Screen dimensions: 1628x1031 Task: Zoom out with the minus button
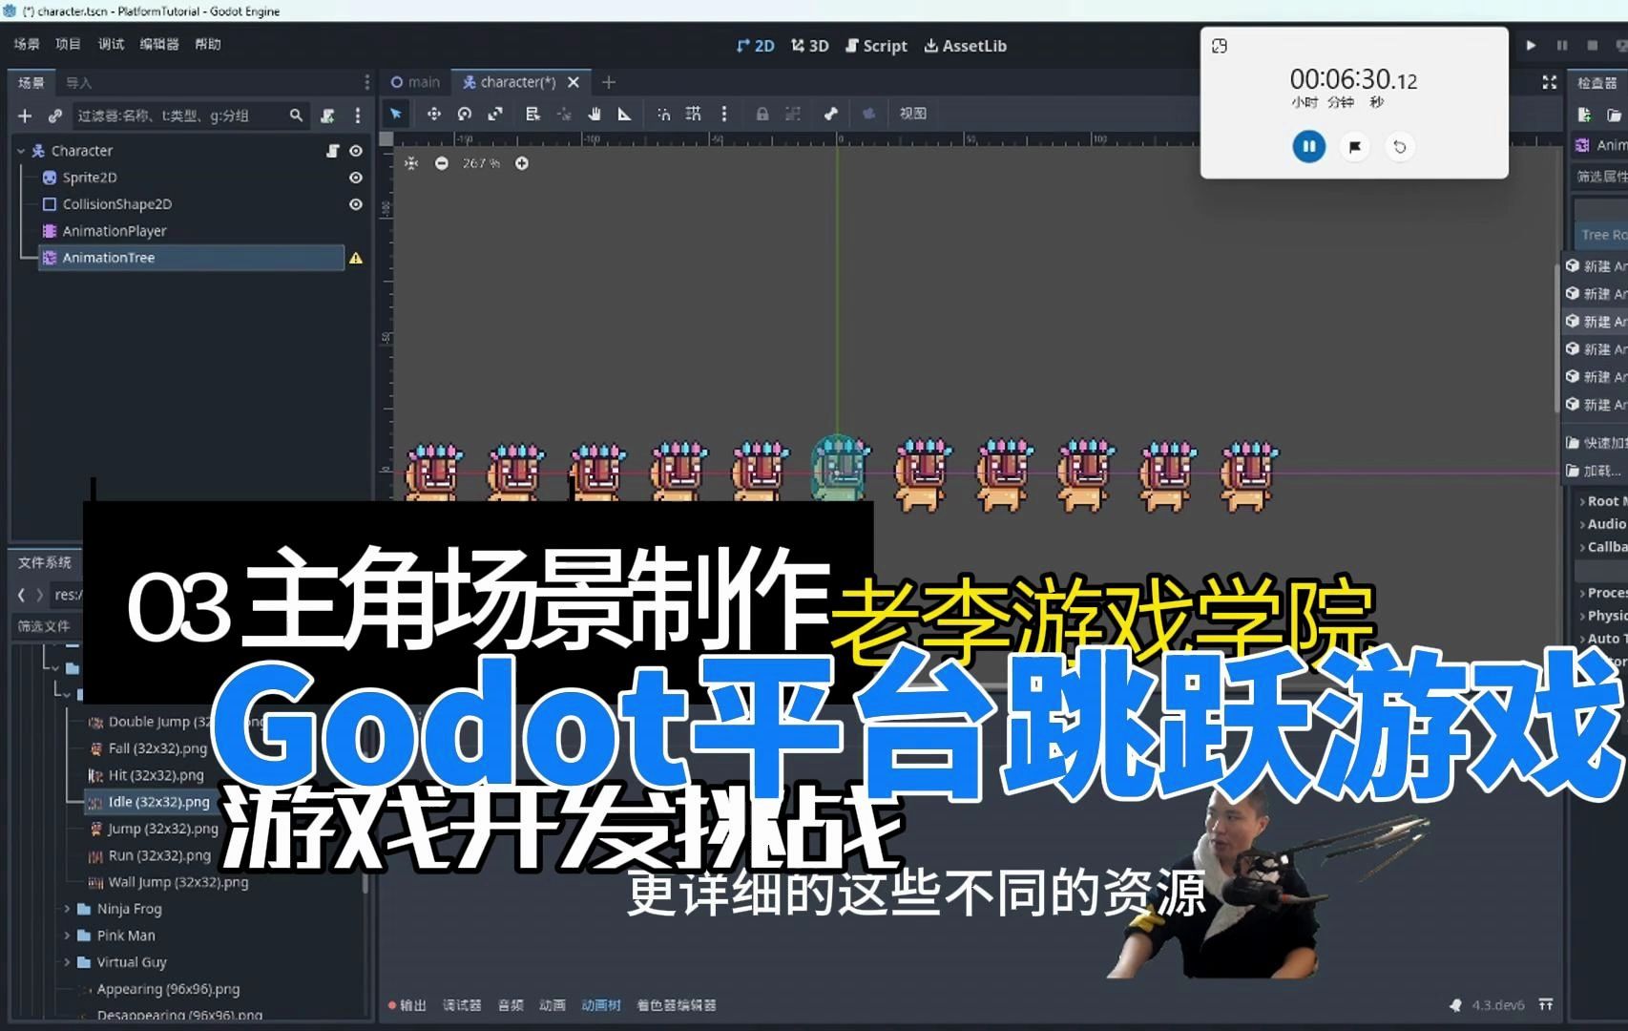[x=441, y=163]
